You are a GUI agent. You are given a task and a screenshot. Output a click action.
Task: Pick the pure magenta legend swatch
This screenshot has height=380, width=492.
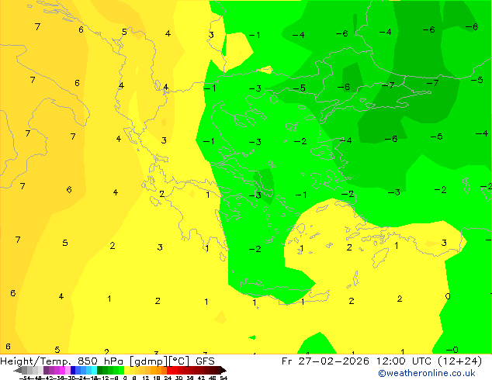(62, 370)
